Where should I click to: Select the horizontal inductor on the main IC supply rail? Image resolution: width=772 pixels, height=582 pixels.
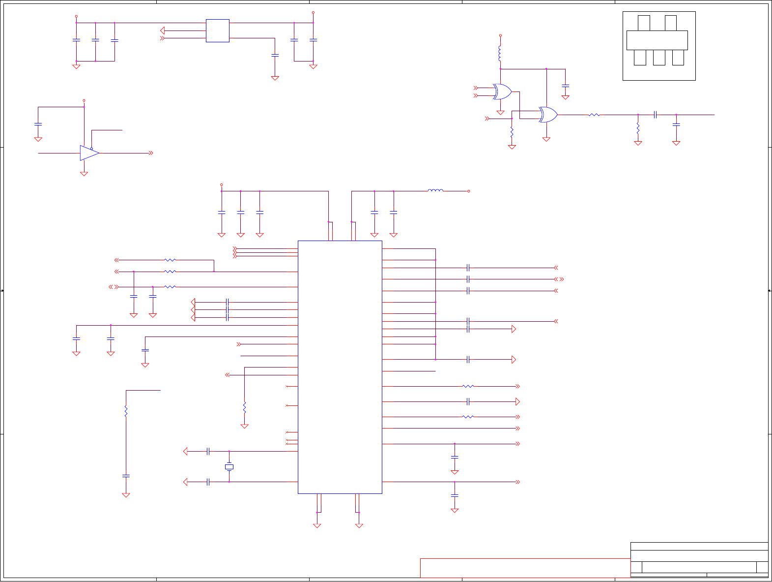click(435, 191)
